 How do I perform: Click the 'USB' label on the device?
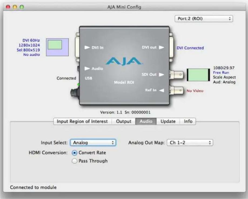pos(88,78)
